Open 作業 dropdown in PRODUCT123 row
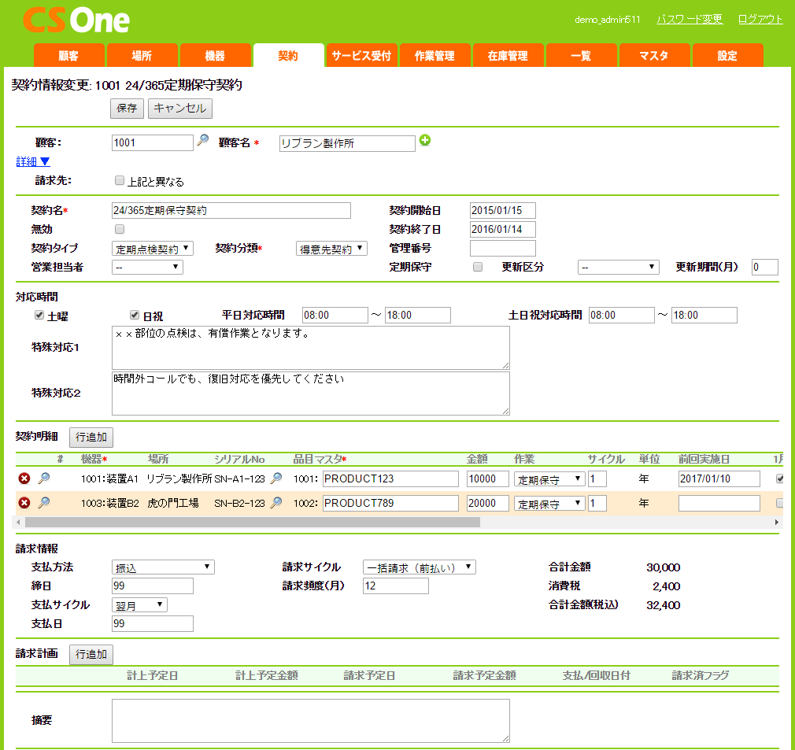 point(549,478)
